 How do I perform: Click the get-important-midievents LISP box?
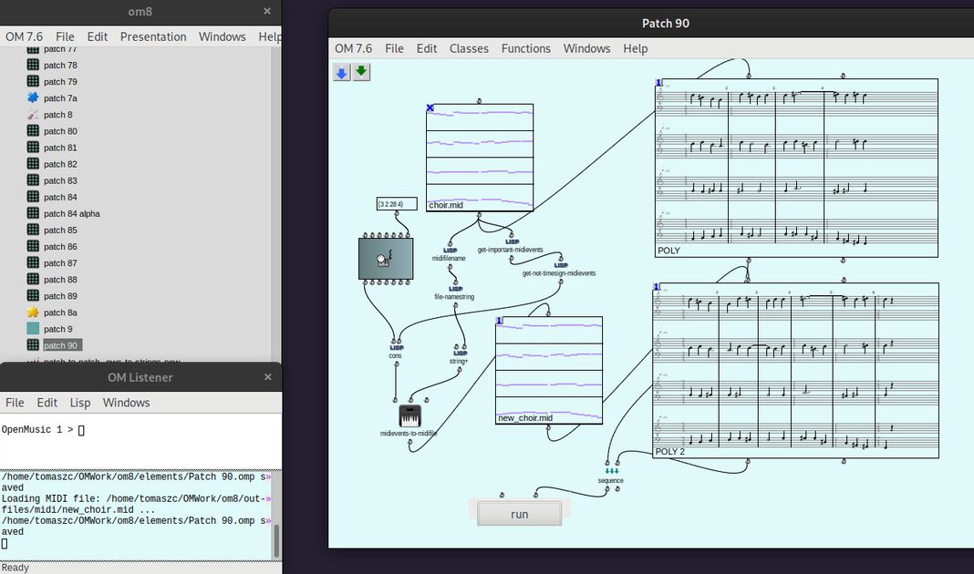(x=512, y=242)
